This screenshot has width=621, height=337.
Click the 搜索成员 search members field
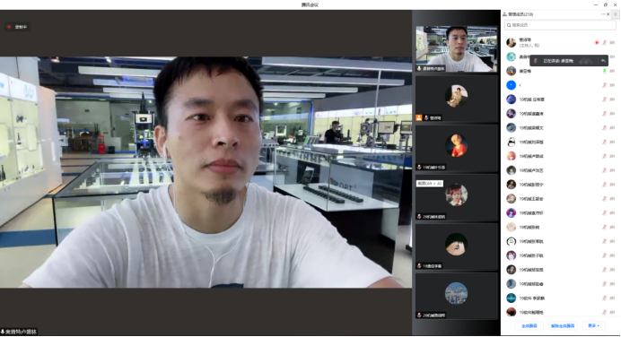pyautogui.click(x=560, y=25)
